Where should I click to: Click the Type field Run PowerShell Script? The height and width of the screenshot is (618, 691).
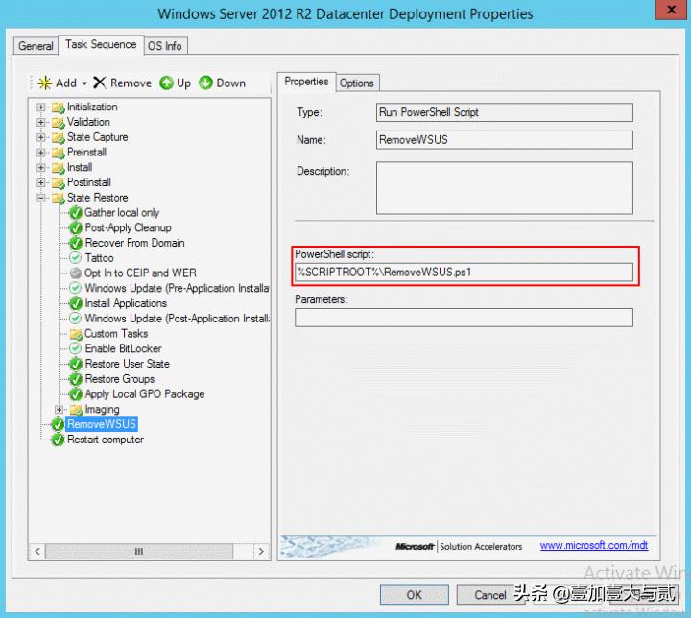[x=505, y=112]
